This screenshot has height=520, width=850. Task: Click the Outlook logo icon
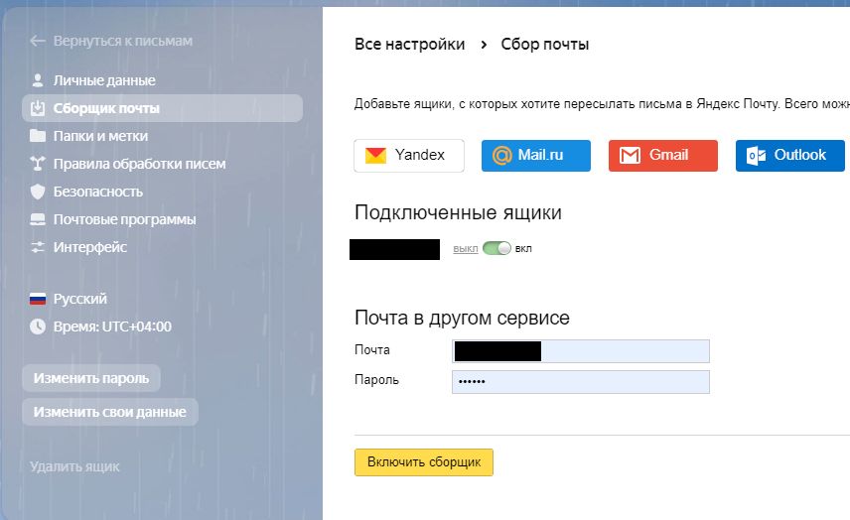coord(757,156)
